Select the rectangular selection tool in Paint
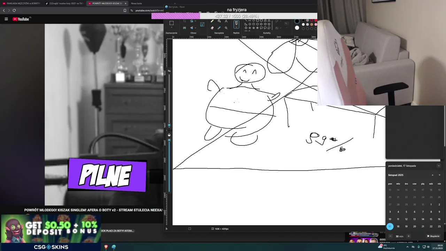Image resolution: width=446 pixels, height=251 pixels. coord(171,23)
